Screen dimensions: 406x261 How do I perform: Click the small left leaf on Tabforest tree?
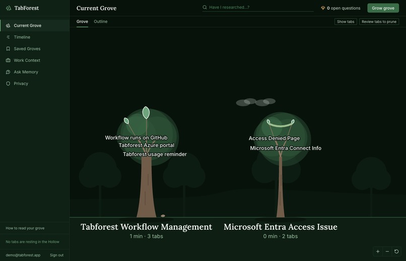point(126,120)
